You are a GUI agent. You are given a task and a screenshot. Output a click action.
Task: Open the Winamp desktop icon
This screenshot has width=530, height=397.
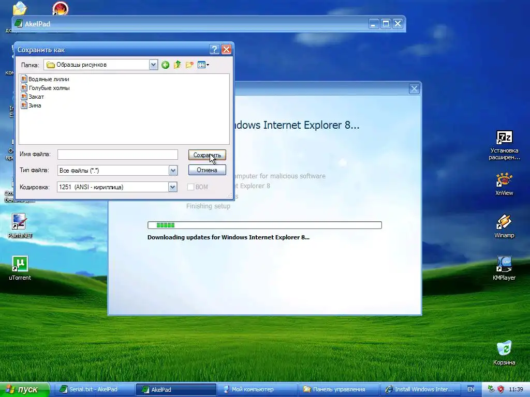[504, 226]
